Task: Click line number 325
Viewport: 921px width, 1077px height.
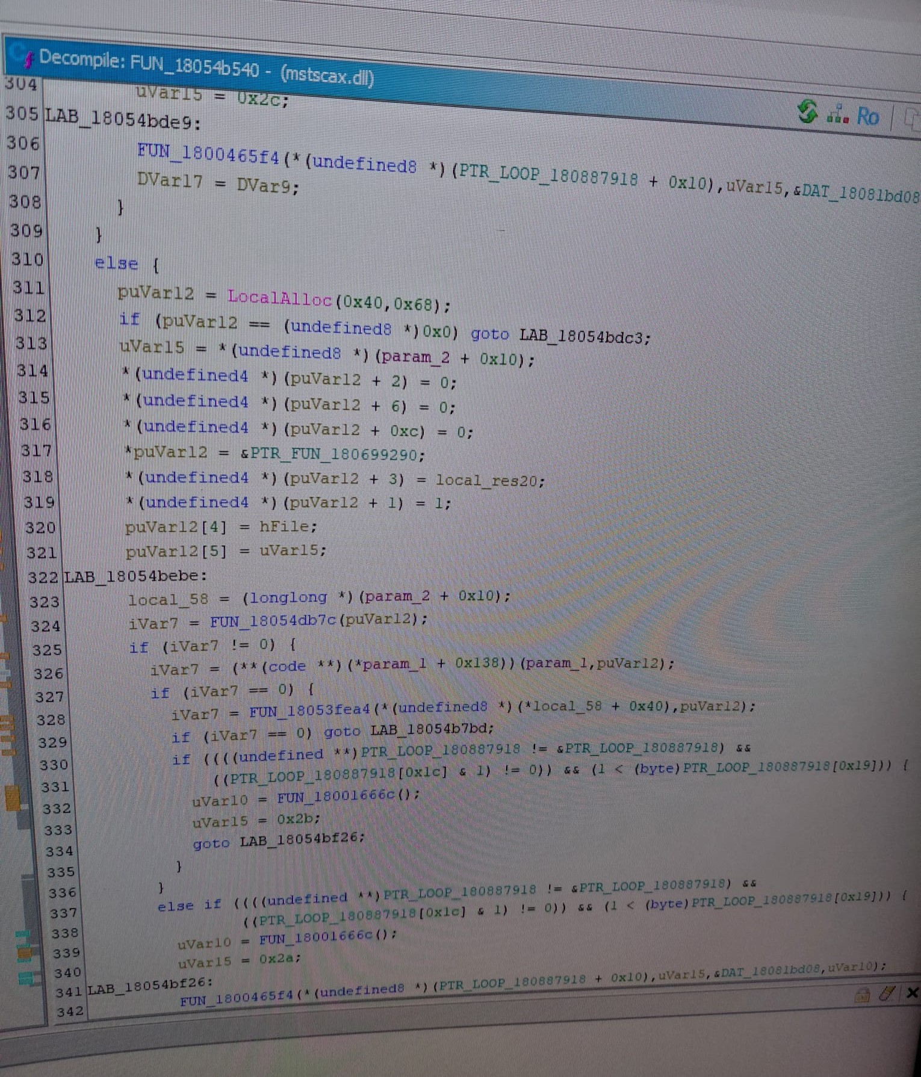Action: point(47,650)
